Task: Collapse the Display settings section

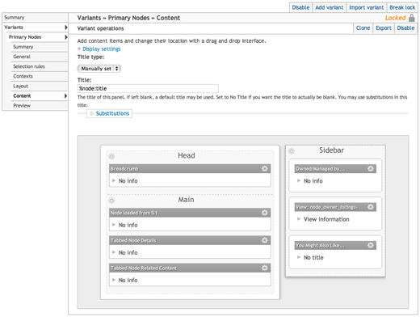Action: pos(102,49)
